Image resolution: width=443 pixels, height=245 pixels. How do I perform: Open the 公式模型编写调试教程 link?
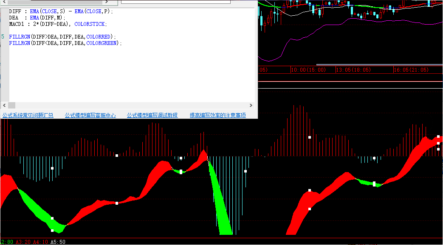click(x=152, y=115)
